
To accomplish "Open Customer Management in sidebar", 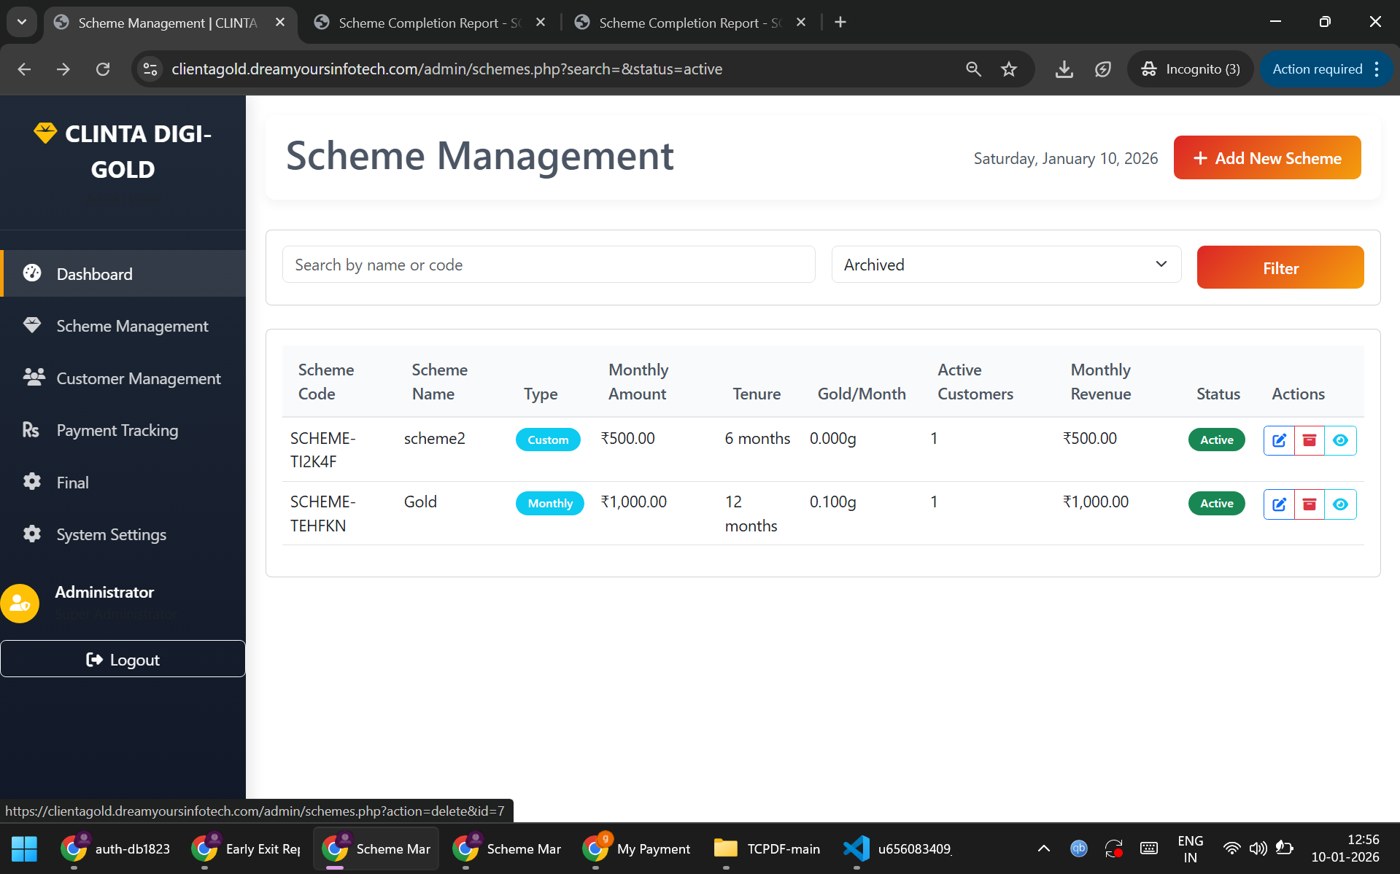I will [138, 378].
